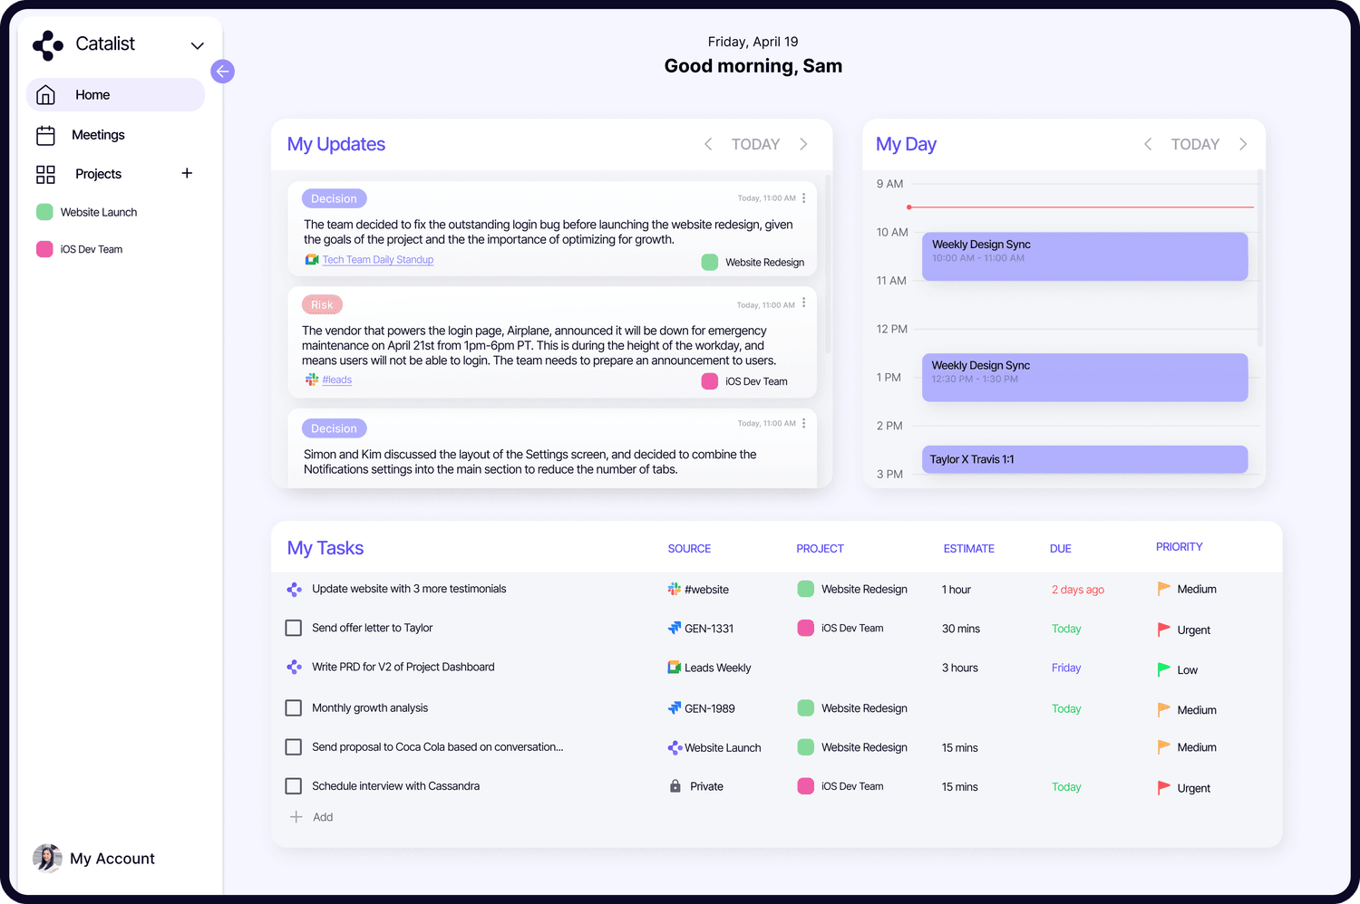The height and width of the screenshot is (904, 1360).
Task: Click the Home icon in the sidebar
Action: pyautogui.click(x=45, y=94)
